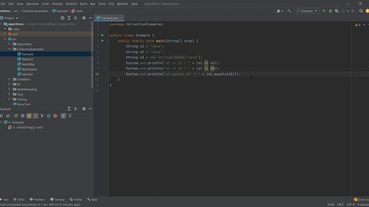Expand the Multithreading package

9,90
